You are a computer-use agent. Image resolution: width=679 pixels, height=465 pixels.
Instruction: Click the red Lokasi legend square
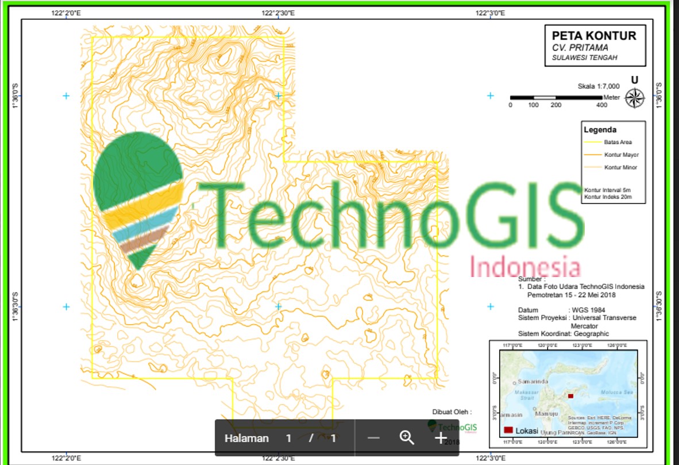click(508, 430)
